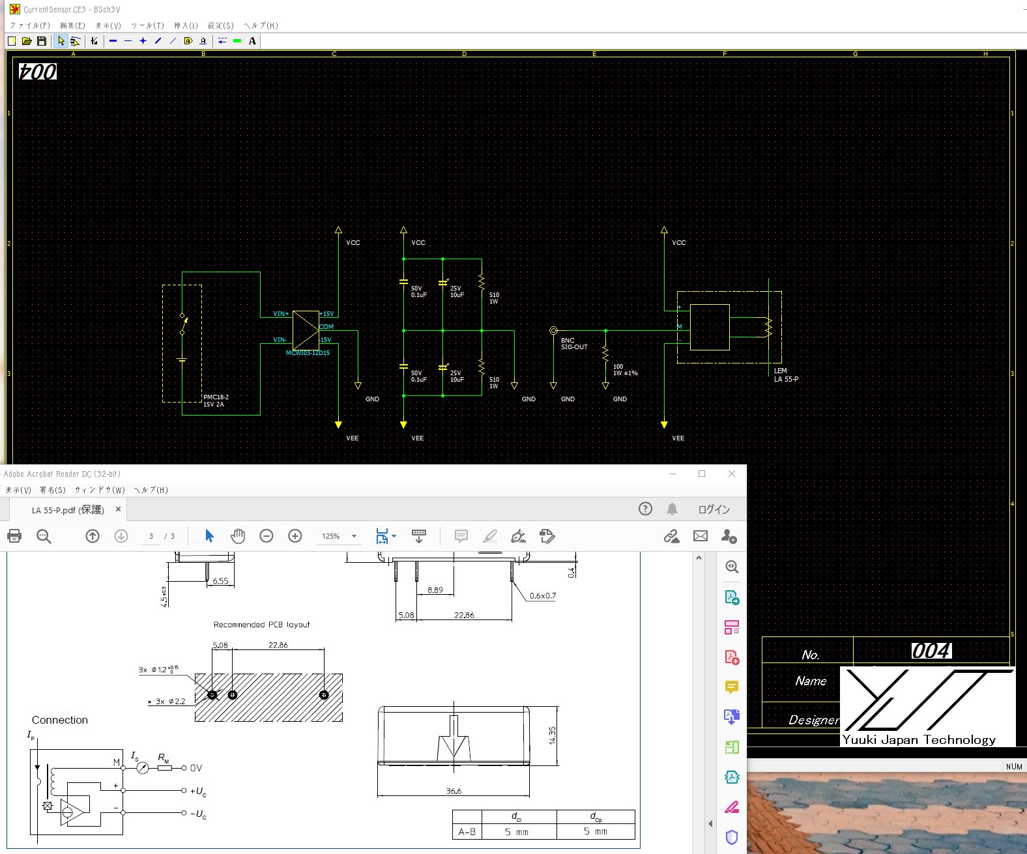Open the yellow Comment tool in sidebar
The height and width of the screenshot is (854, 1027).
731,687
